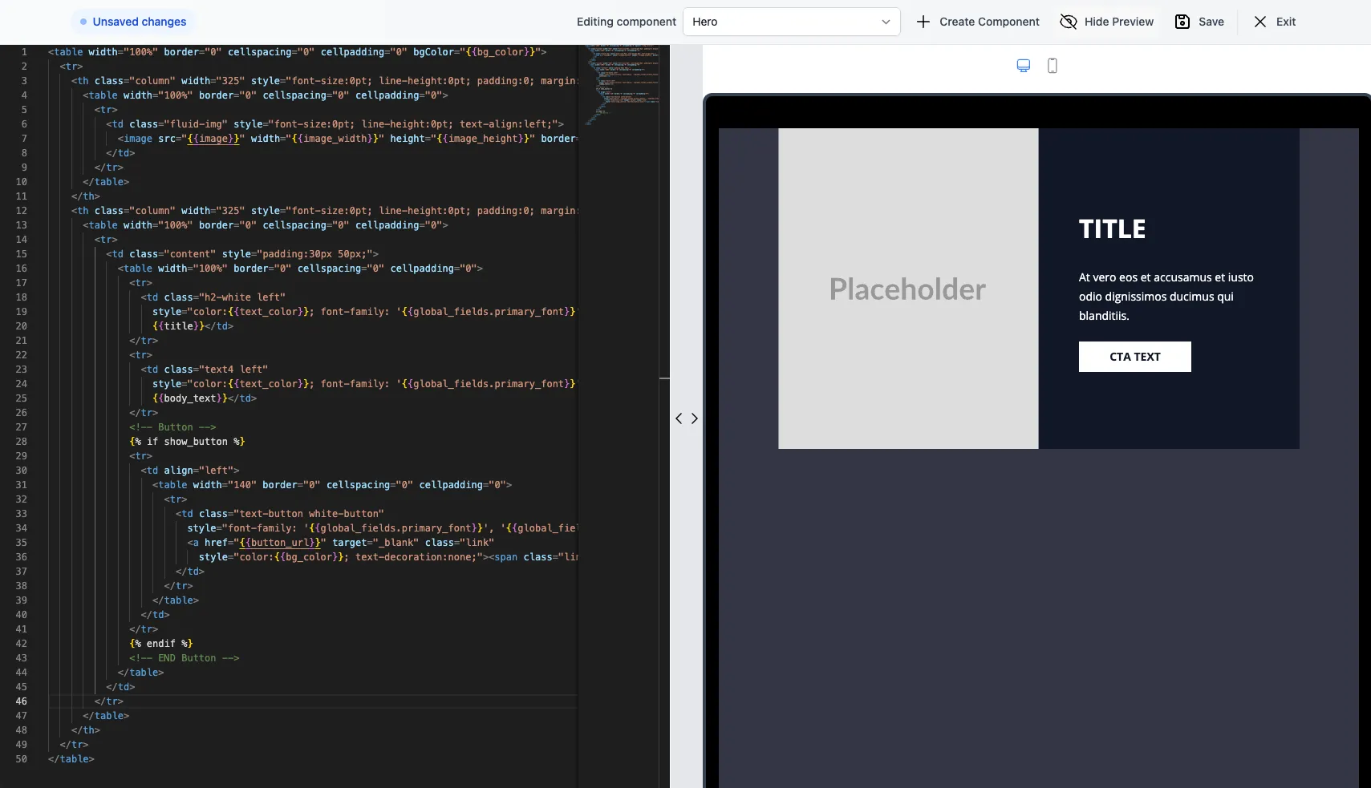The image size is (1371, 788).
Task: Click the Exit button
Action: tap(1288, 22)
